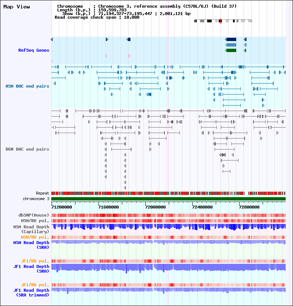
Task: Click the Repeat track color bar
Action: [168, 193]
